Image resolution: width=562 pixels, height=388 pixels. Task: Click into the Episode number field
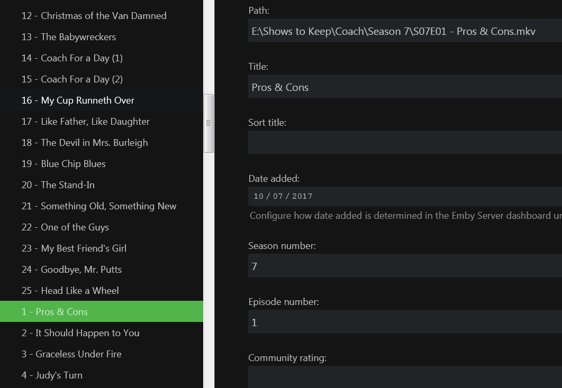click(x=405, y=322)
